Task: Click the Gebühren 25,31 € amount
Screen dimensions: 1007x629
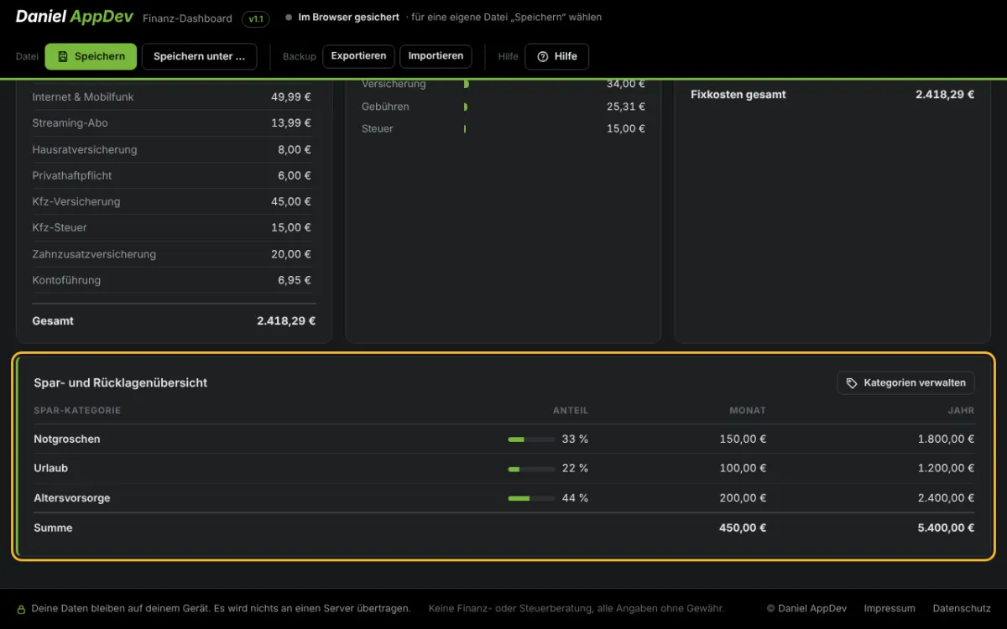Action: click(626, 107)
